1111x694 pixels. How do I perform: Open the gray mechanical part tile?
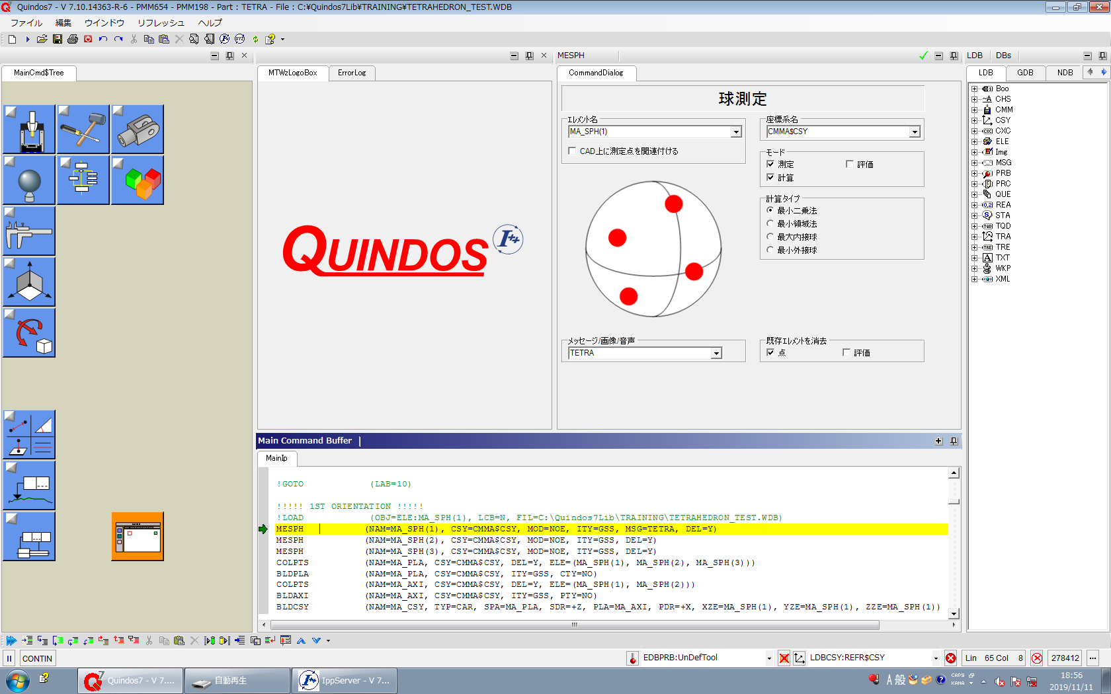[138, 129]
